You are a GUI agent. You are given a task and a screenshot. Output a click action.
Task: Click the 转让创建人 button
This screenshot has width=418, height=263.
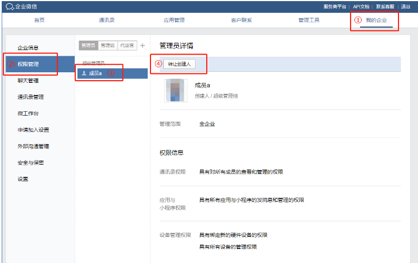(179, 64)
